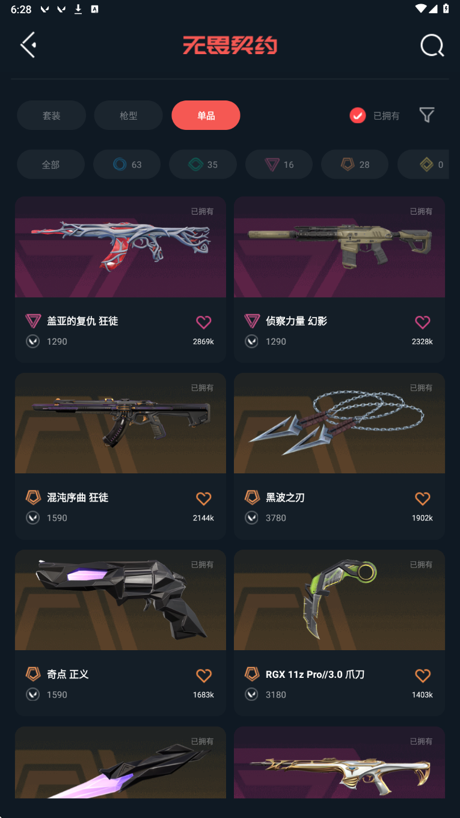Tap heart icon for 黑波之刃
The height and width of the screenshot is (818, 460).
pos(423,499)
